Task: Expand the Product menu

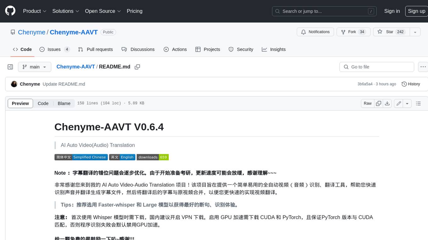Action: click(x=35, y=11)
